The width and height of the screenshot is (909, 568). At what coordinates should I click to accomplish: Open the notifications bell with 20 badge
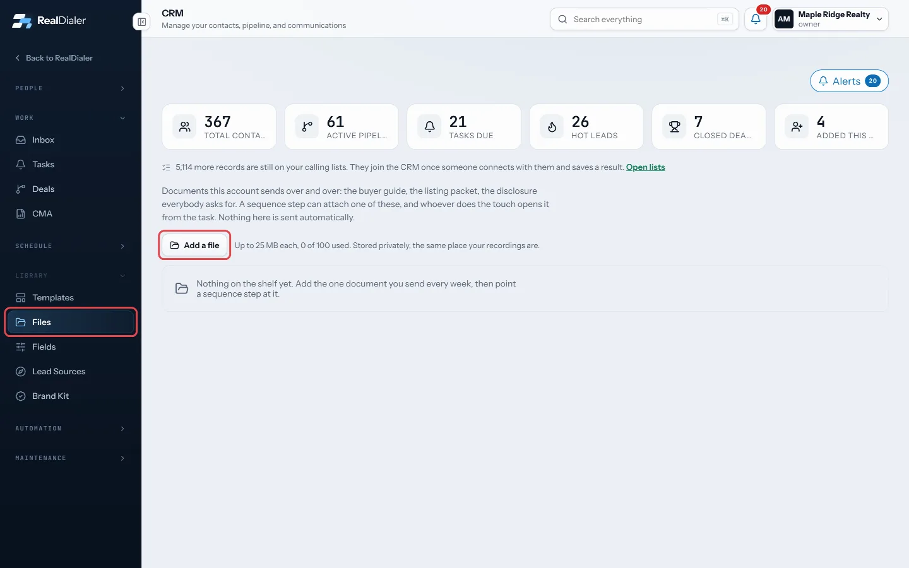point(756,19)
